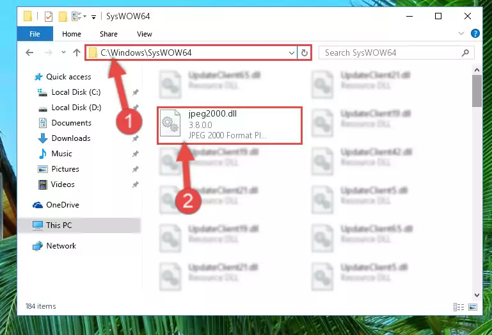The height and width of the screenshot is (335, 492).
Task: Click the address bar path field
Action: [191, 53]
